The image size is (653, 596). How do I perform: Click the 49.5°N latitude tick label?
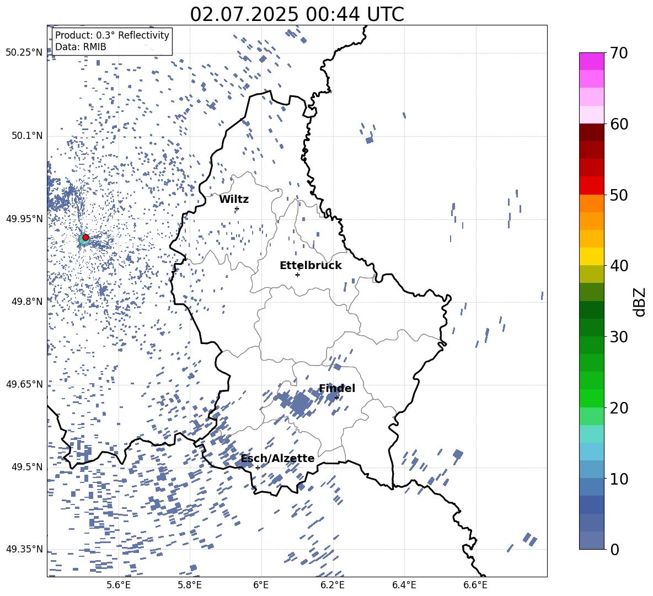27,467
